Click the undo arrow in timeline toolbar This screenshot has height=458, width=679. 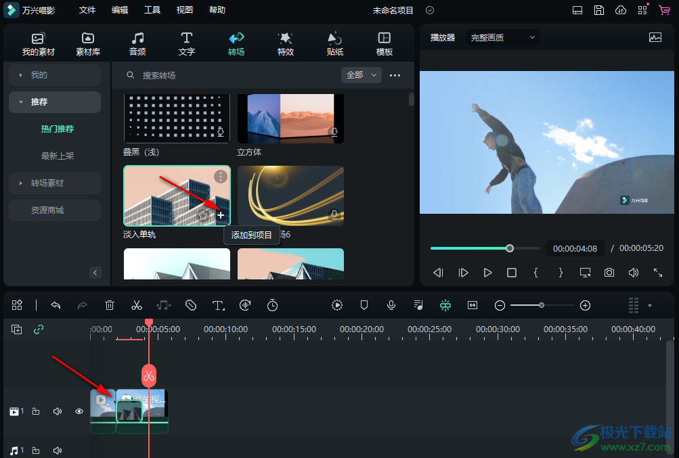point(56,305)
